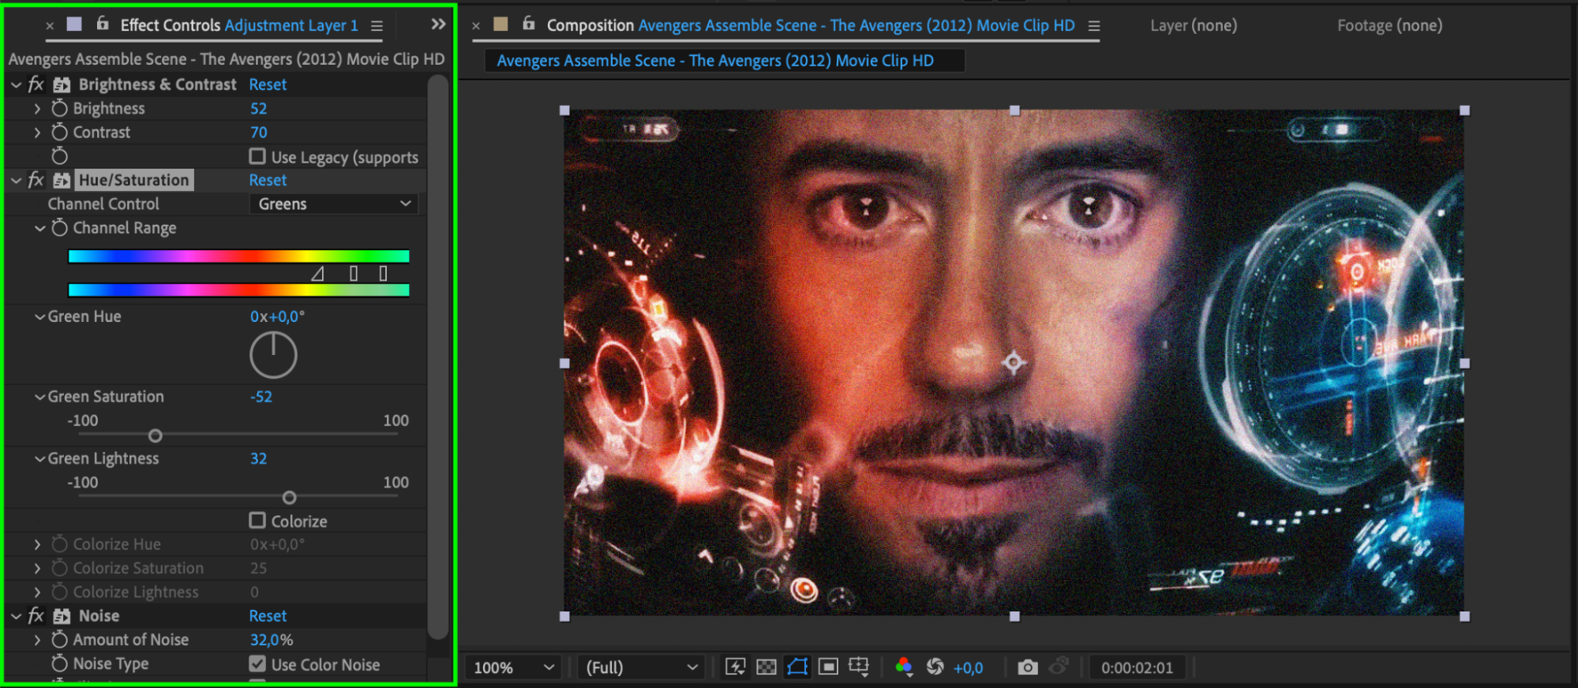This screenshot has height=688, width=1578.
Task: Open grid and guide options icon
Action: pyautogui.click(x=859, y=667)
